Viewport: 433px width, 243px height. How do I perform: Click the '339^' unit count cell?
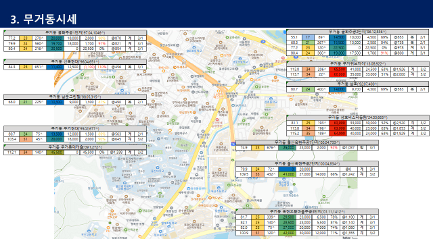[x=271, y=217]
